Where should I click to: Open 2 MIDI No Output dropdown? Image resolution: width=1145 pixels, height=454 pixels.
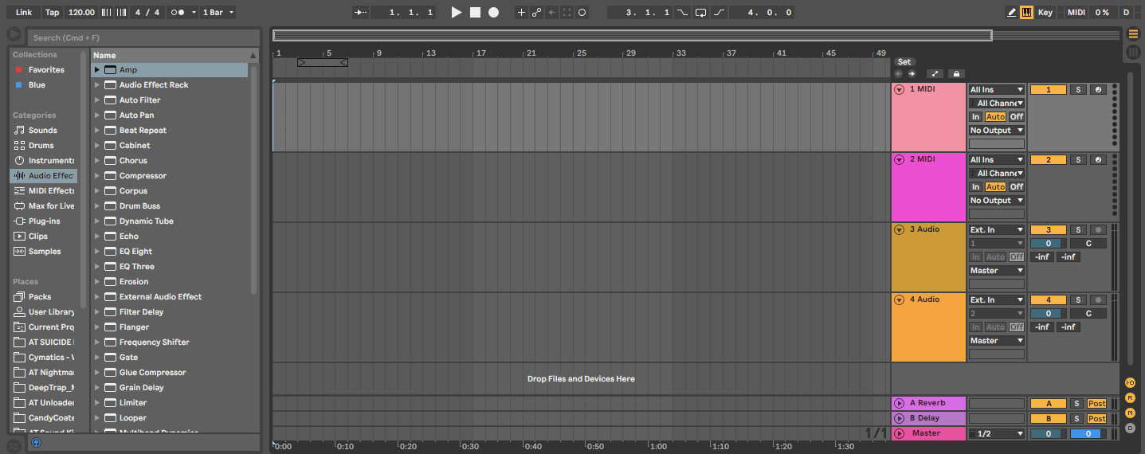pyautogui.click(x=997, y=201)
